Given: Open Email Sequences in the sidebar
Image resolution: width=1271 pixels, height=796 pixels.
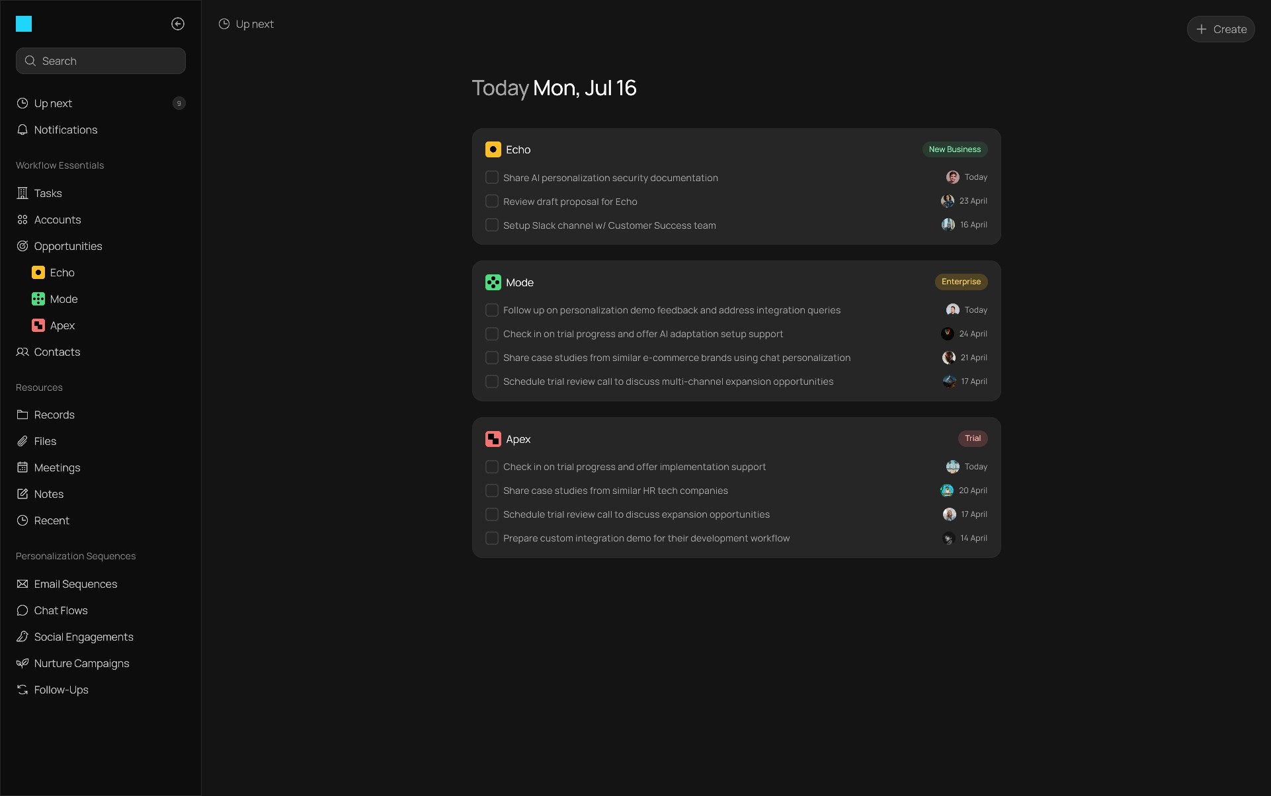Looking at the screenshot, I should coord(75,584).
